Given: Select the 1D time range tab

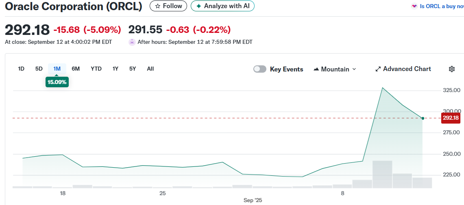Looking at the screenshot, I should pos(21,69).
